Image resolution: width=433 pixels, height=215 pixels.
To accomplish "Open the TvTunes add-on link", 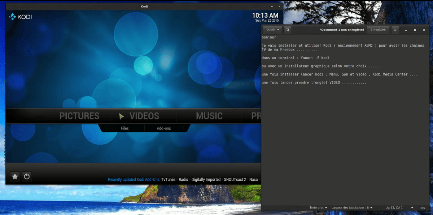I will [168, 179].
